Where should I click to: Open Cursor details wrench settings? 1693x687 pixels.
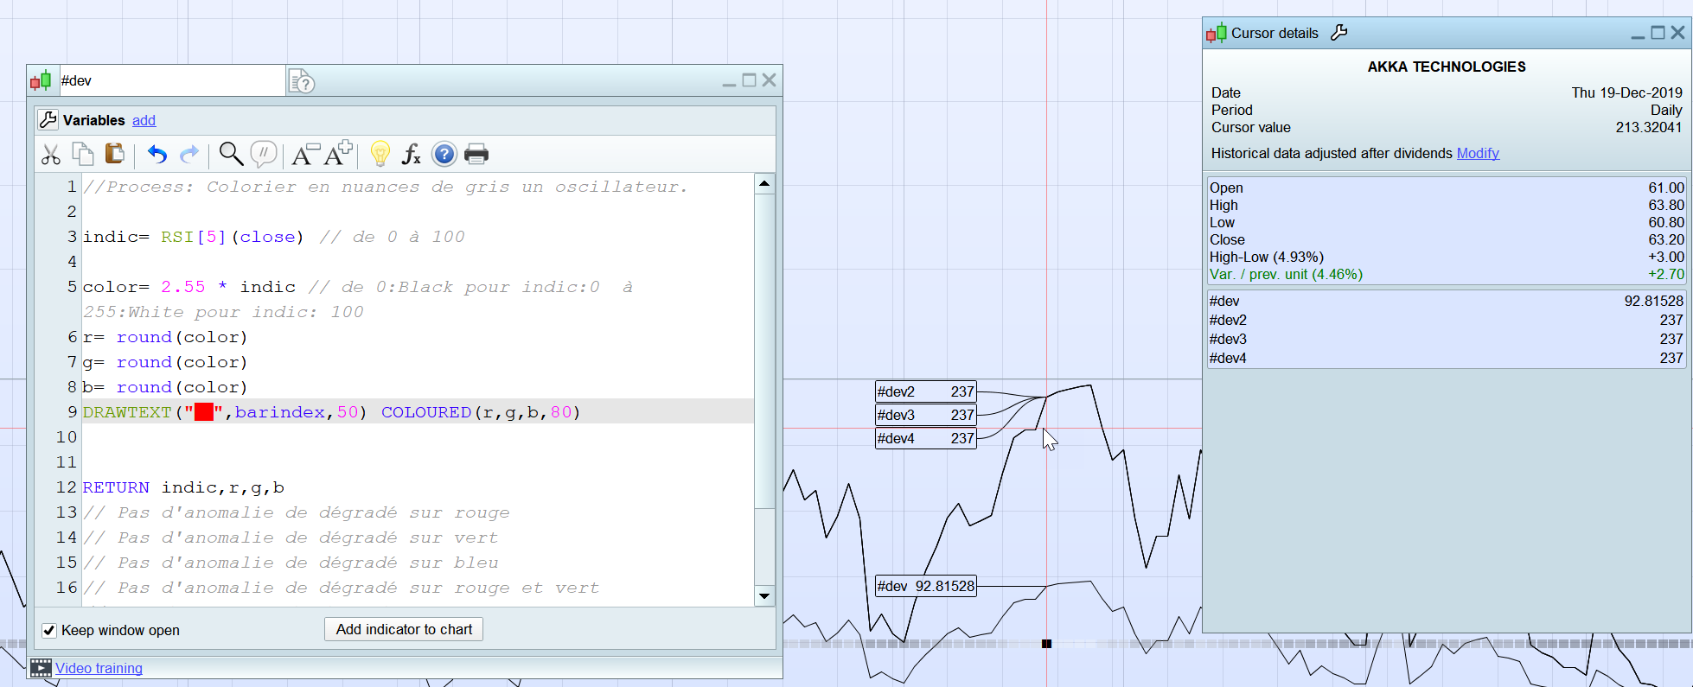1338,33
